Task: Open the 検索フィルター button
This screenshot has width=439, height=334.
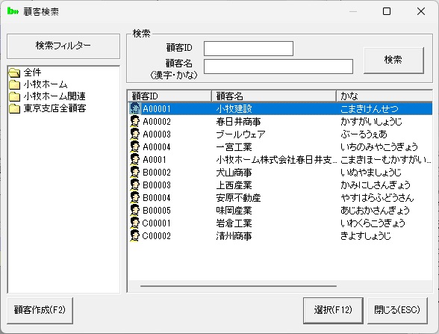Action: click(x=63, y=46)
